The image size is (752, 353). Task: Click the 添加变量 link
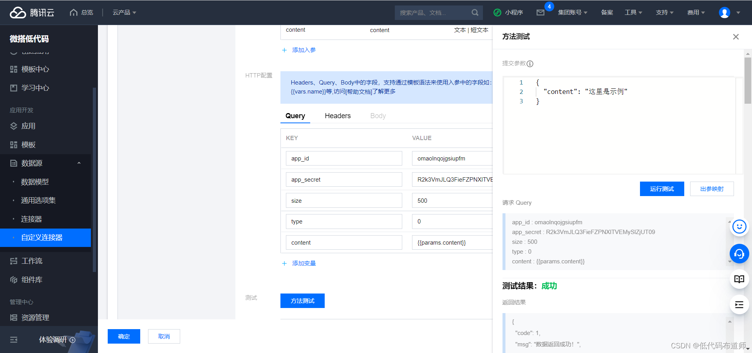click(x=304, y=263)
